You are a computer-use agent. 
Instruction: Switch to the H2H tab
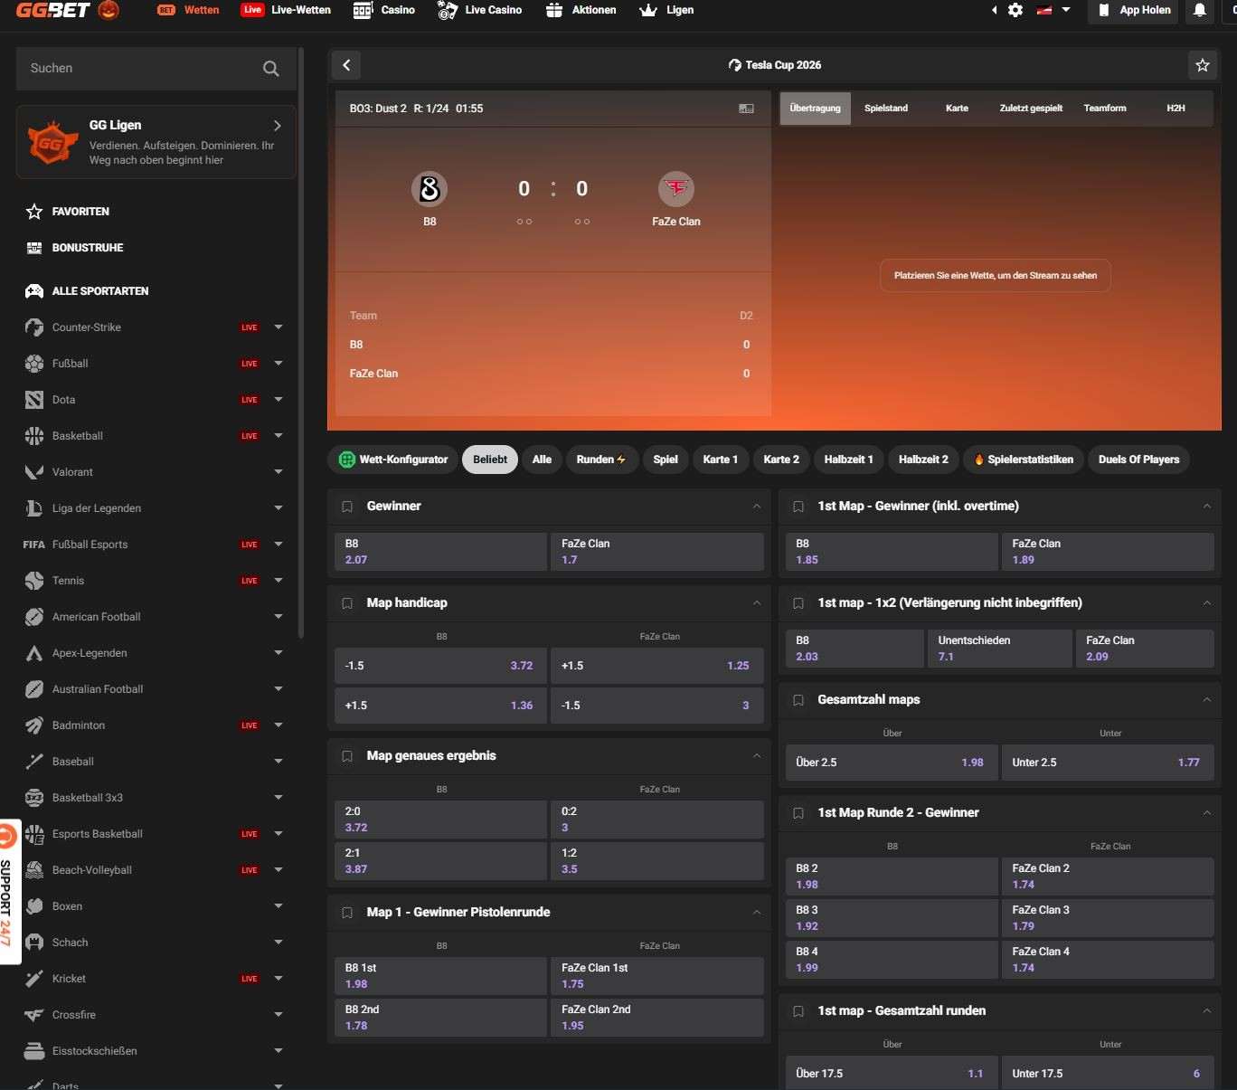tap(1176, 109)
